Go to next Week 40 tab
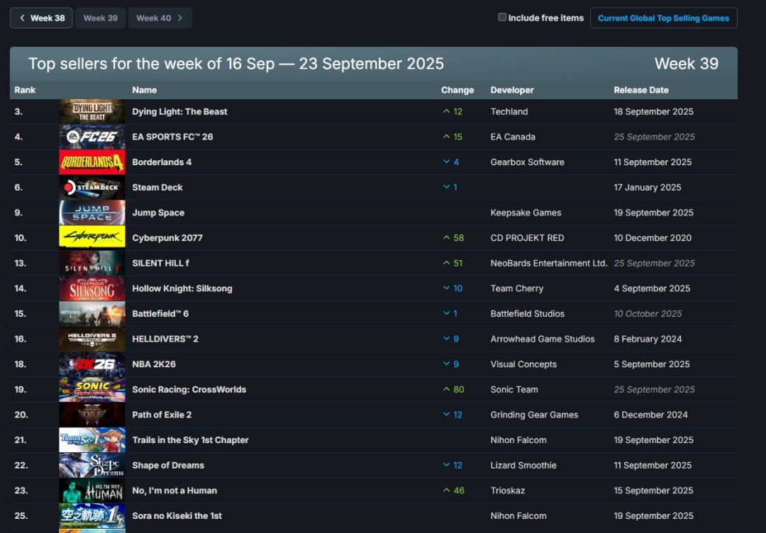 click(x=160, y=18)
